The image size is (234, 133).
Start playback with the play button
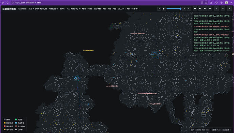(x=163, y=9)
